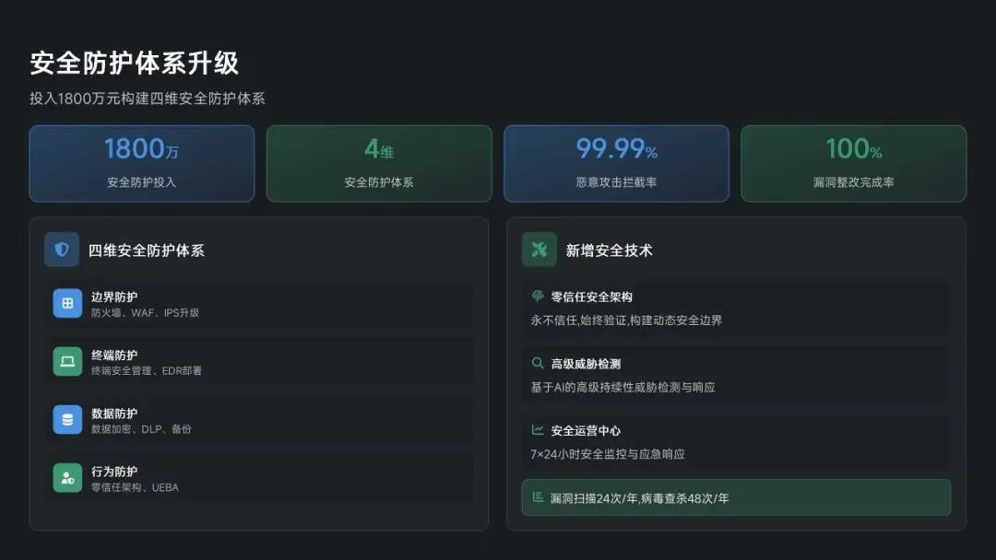This screenshot has height=560, width=996.
Task: Click the 数据防护 DLP list row text
Action: pos(141,421)
